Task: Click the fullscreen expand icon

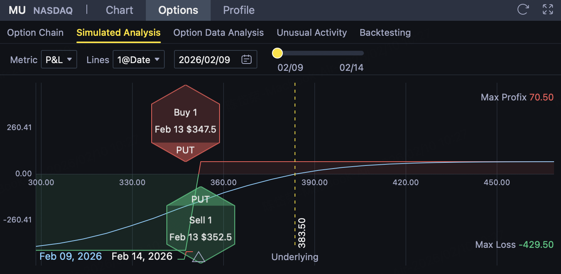Action: point(548,10)
